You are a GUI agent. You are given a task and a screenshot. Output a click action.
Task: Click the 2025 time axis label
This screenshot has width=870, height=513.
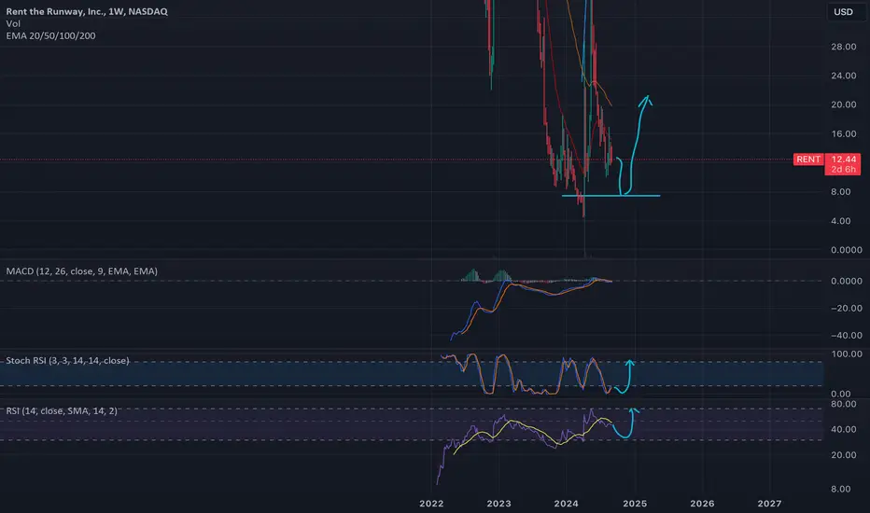[635, 504]
